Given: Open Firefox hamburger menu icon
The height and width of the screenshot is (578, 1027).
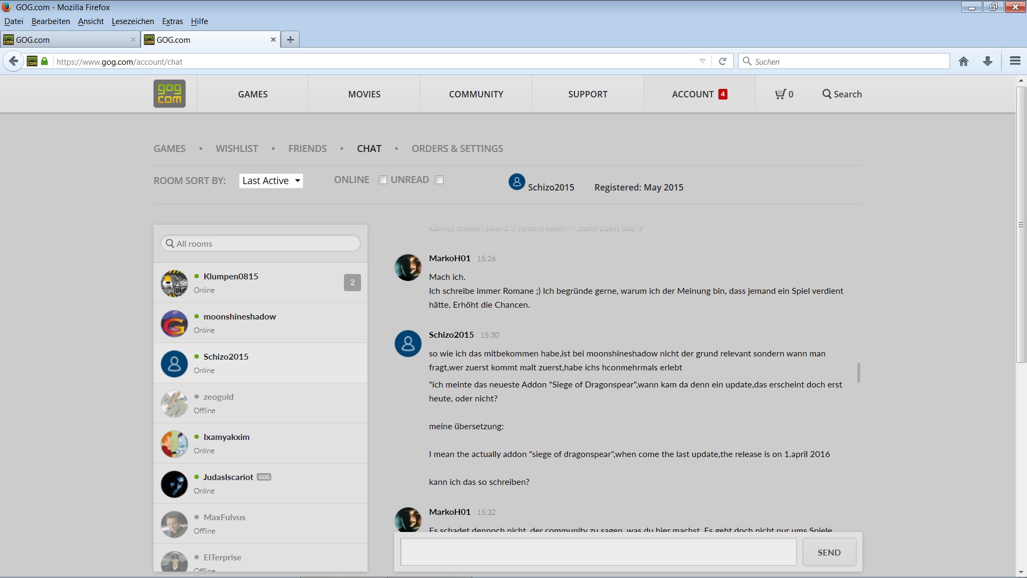Looking at the screenshot, I should (x=1015, y=61).
